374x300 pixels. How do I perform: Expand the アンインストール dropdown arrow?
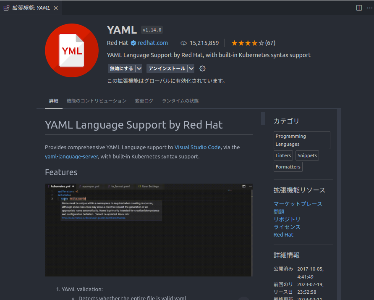pyautogui.click(x=191, y=68)
